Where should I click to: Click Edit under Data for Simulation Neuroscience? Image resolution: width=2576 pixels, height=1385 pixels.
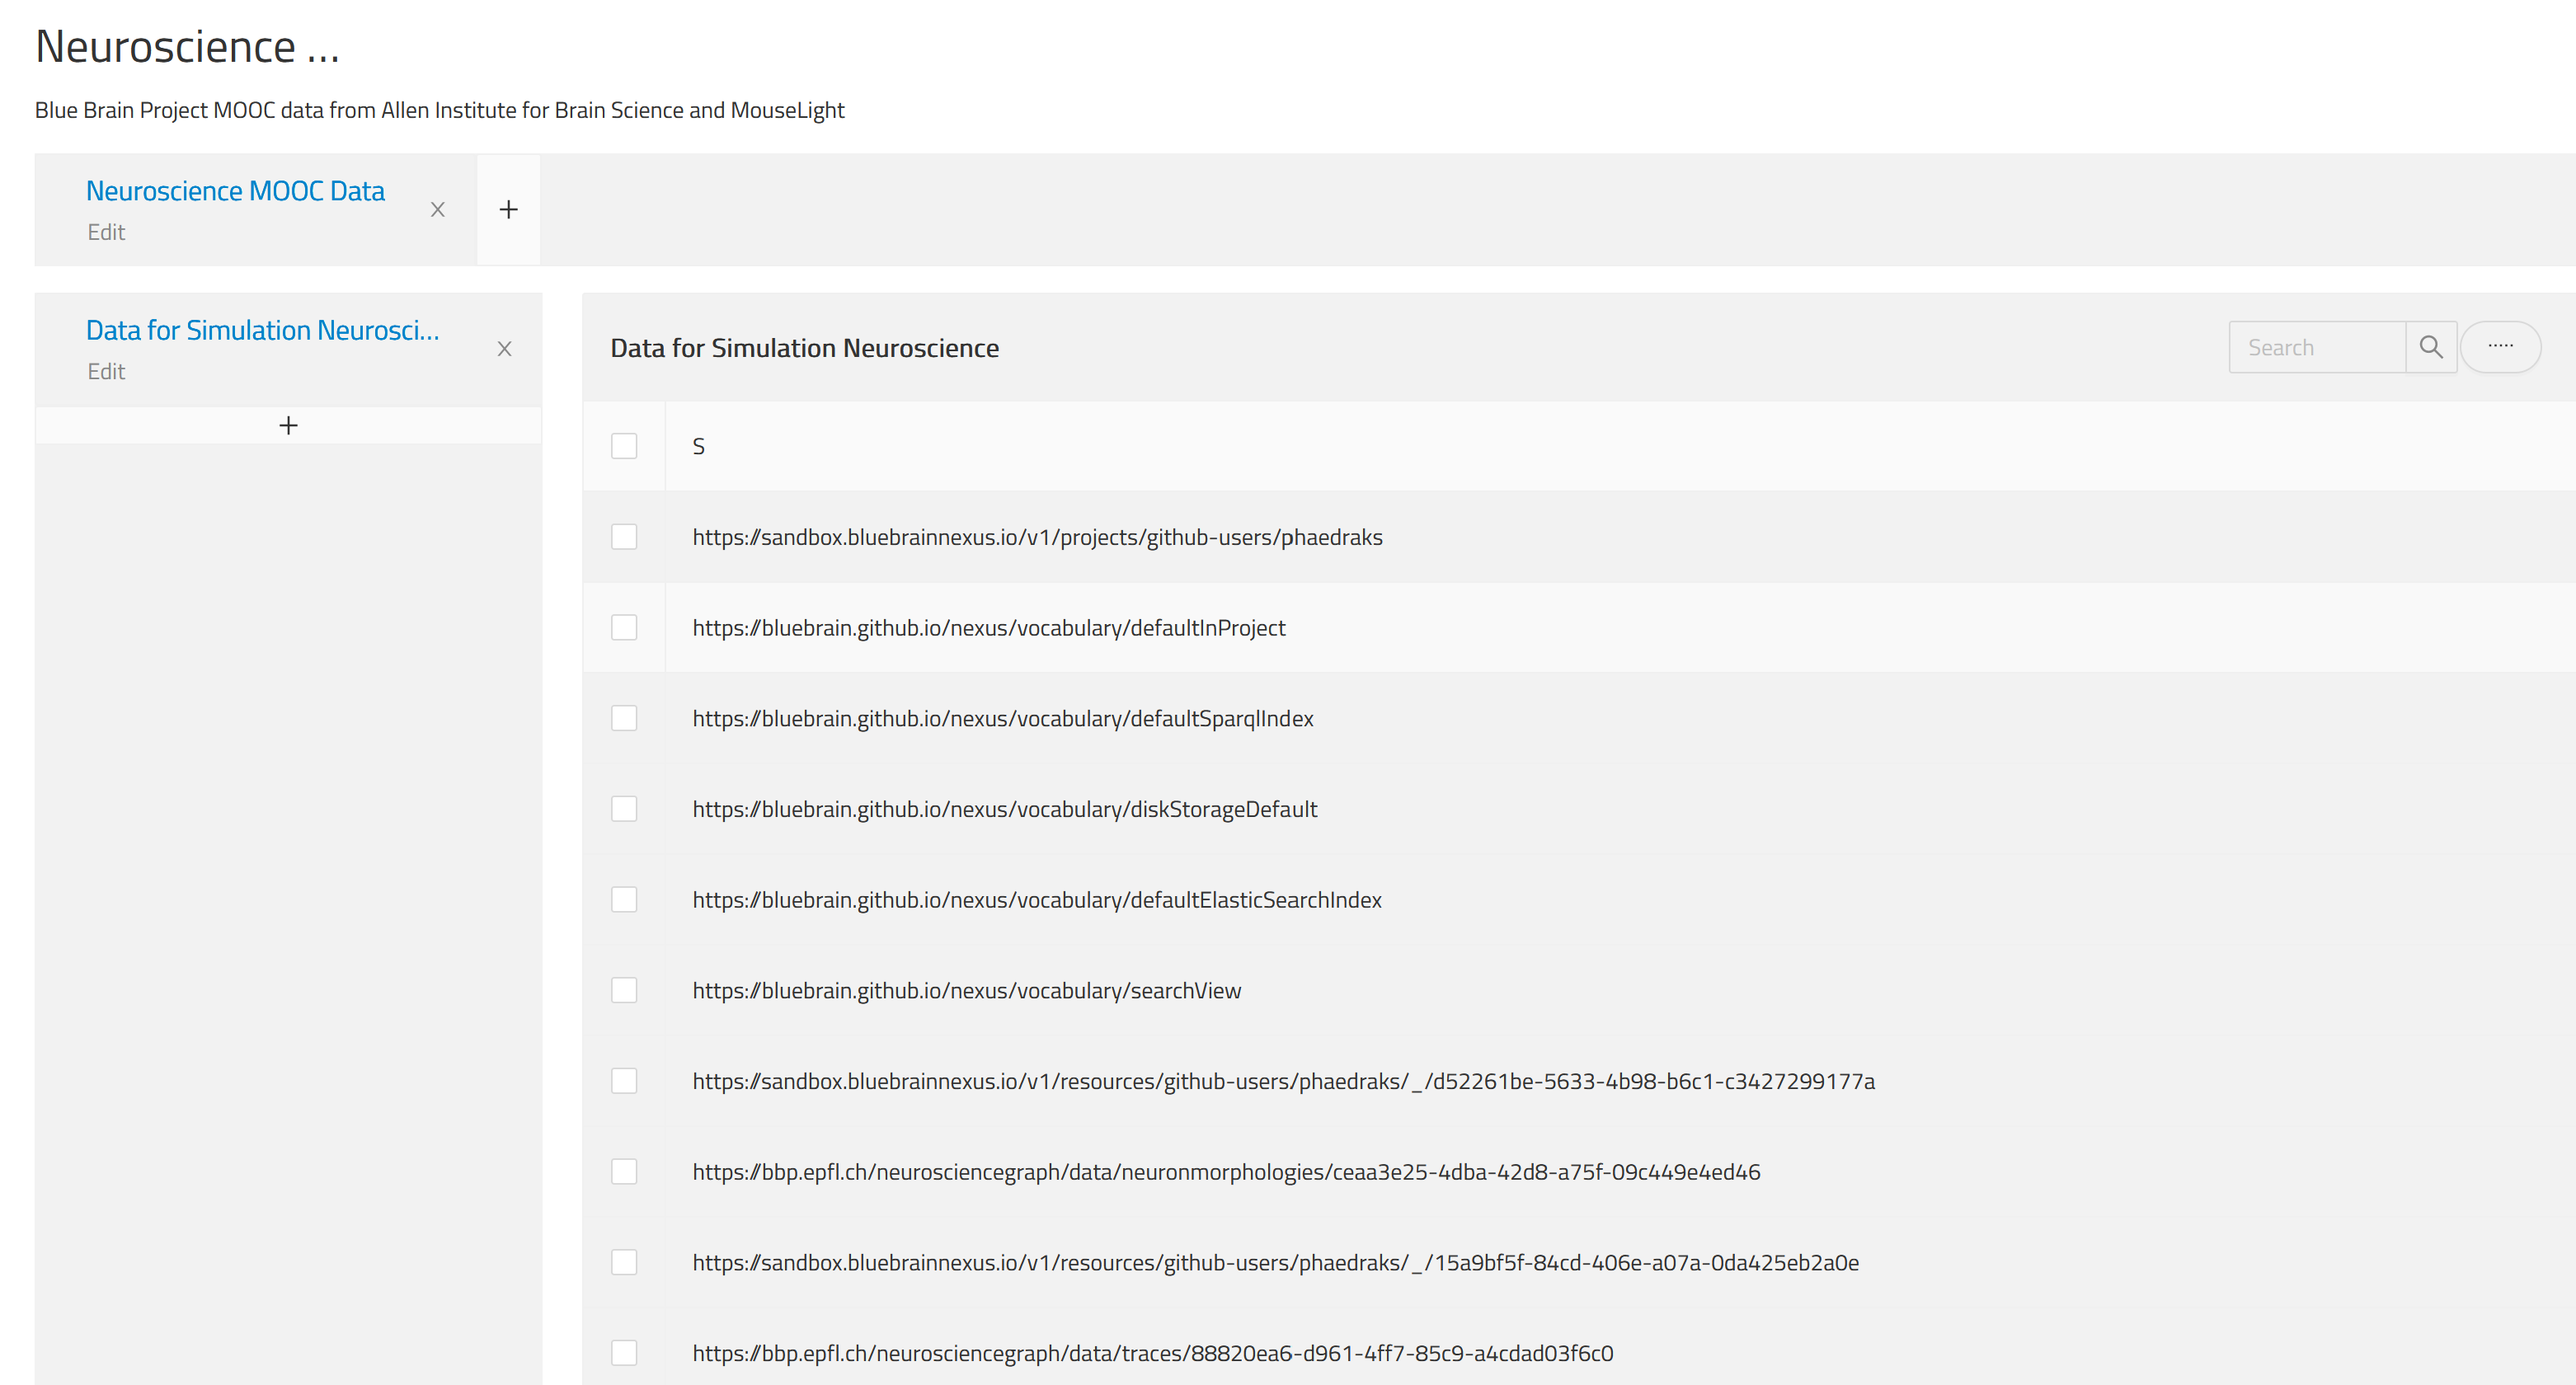(106, 371)
